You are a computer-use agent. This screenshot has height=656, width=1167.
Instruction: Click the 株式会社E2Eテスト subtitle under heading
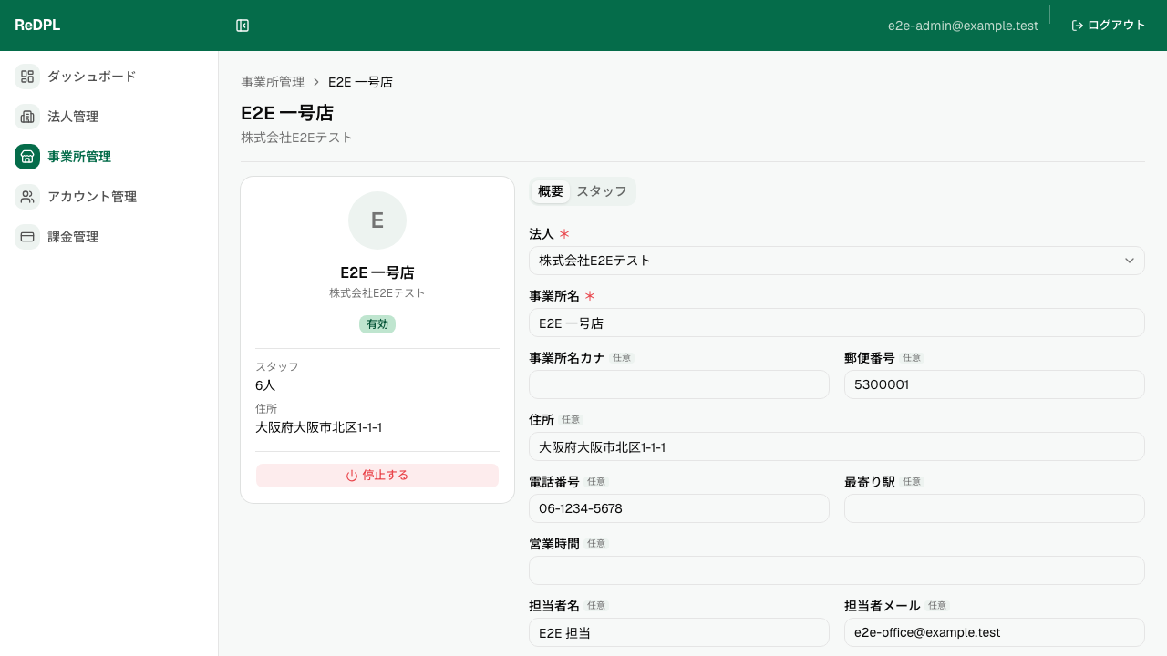pyautogui.click(x=296, y=138)
